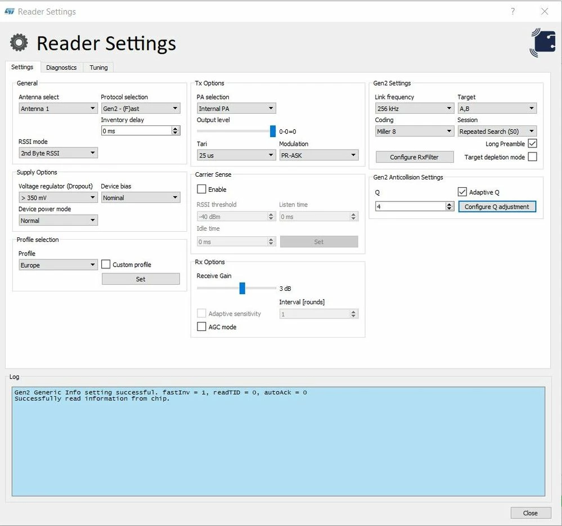Toggle the Long Preamble checkbox
Image resolution: width=562 pixels, height=526 pixels.
[533, 143]
